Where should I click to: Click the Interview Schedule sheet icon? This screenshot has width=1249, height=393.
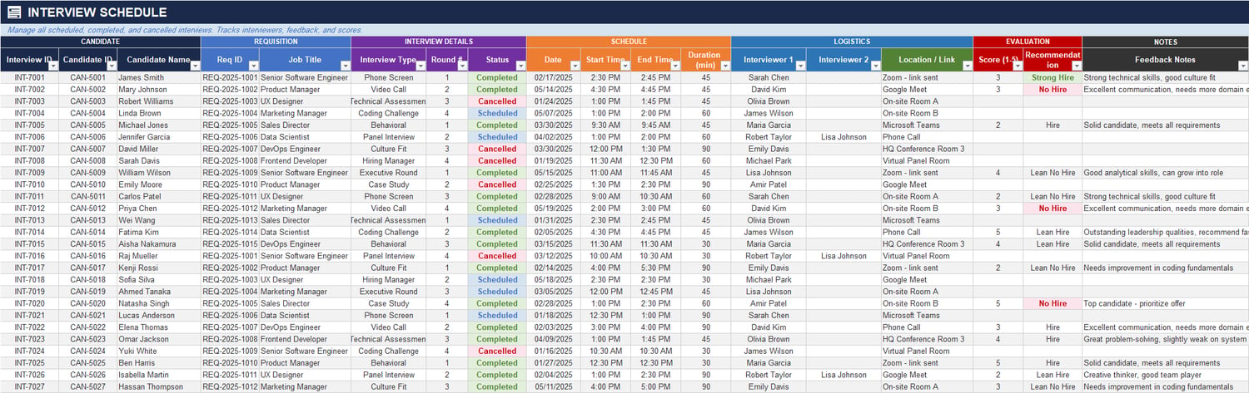[x=14, y=12]
